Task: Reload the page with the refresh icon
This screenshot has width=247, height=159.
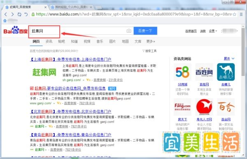Action: coord(19,14)
